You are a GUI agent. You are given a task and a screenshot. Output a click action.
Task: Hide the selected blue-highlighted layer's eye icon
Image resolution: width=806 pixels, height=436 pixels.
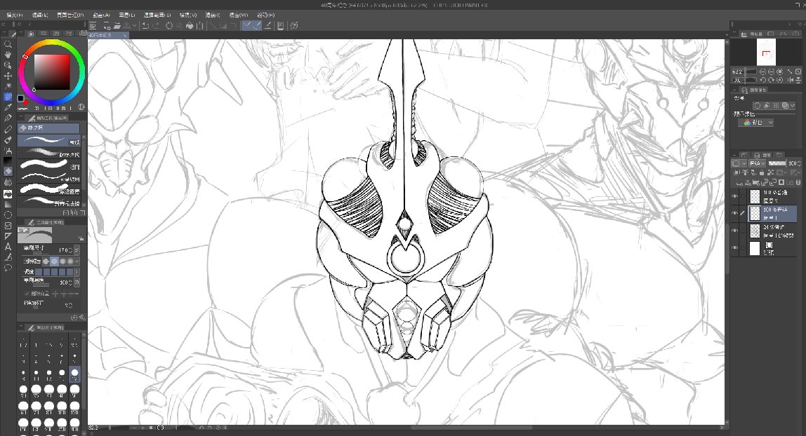tap(734, 213)
